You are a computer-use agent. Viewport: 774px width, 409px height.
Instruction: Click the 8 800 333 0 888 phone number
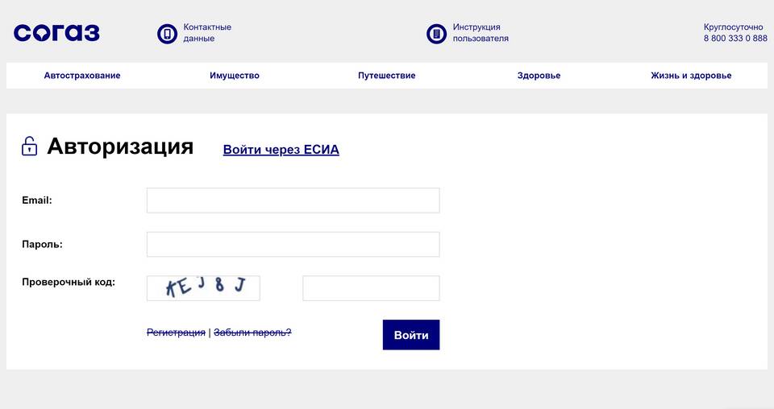point(735,39)
